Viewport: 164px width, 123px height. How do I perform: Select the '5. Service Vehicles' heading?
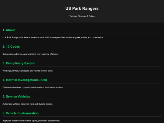[x=16, y=97]
